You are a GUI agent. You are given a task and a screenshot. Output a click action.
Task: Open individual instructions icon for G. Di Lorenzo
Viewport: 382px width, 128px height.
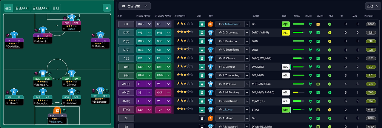(202, 33)
